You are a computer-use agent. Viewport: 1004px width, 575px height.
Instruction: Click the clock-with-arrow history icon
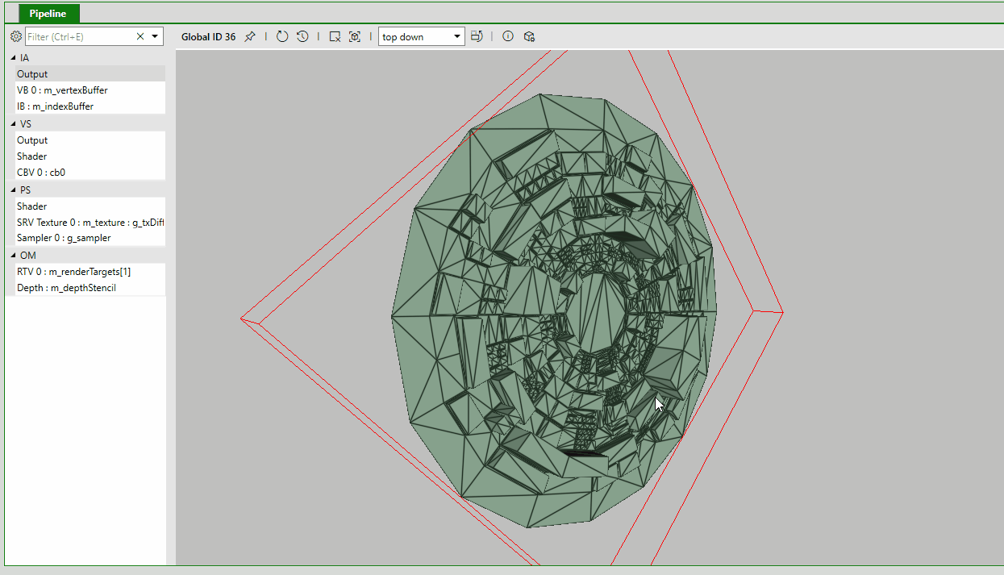(x=302, y=36)
